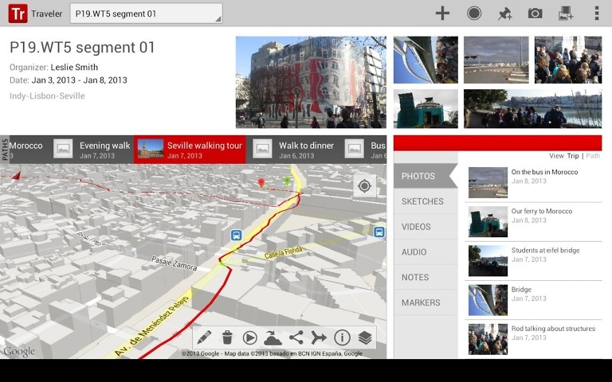Add a marker with the pin icon
Image resolution: width=612 pixels, height=382 pixels.
tap(504, 14)
